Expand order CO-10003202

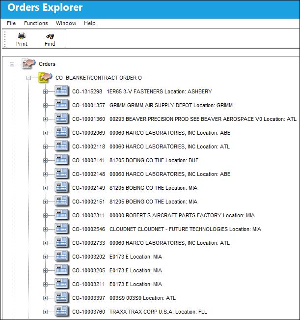pos(45,257)
